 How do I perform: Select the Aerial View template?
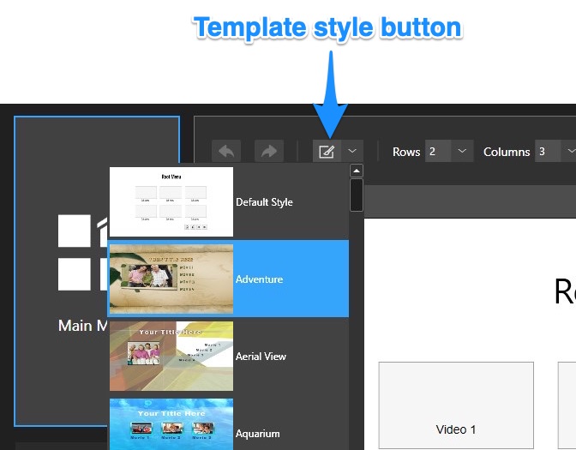[x=228, y=356]
